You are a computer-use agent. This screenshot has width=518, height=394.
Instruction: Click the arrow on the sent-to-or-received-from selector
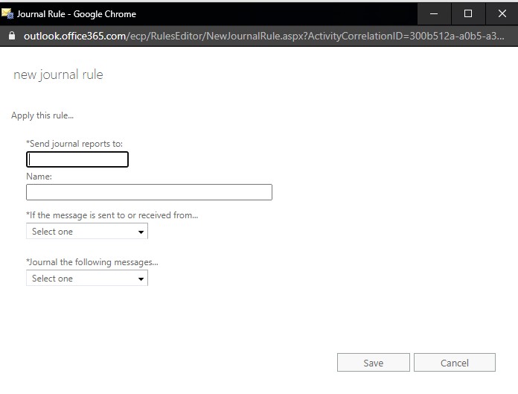click(141, 232)
